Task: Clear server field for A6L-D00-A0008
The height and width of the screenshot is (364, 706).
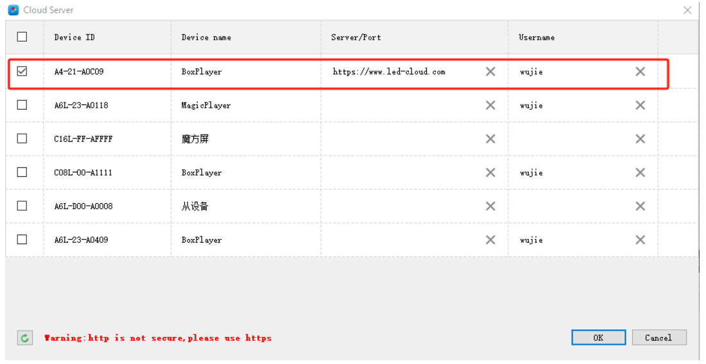Action: 490,206
